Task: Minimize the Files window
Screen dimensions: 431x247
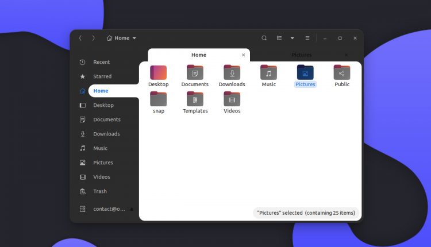Action: (x=325, y=38)
